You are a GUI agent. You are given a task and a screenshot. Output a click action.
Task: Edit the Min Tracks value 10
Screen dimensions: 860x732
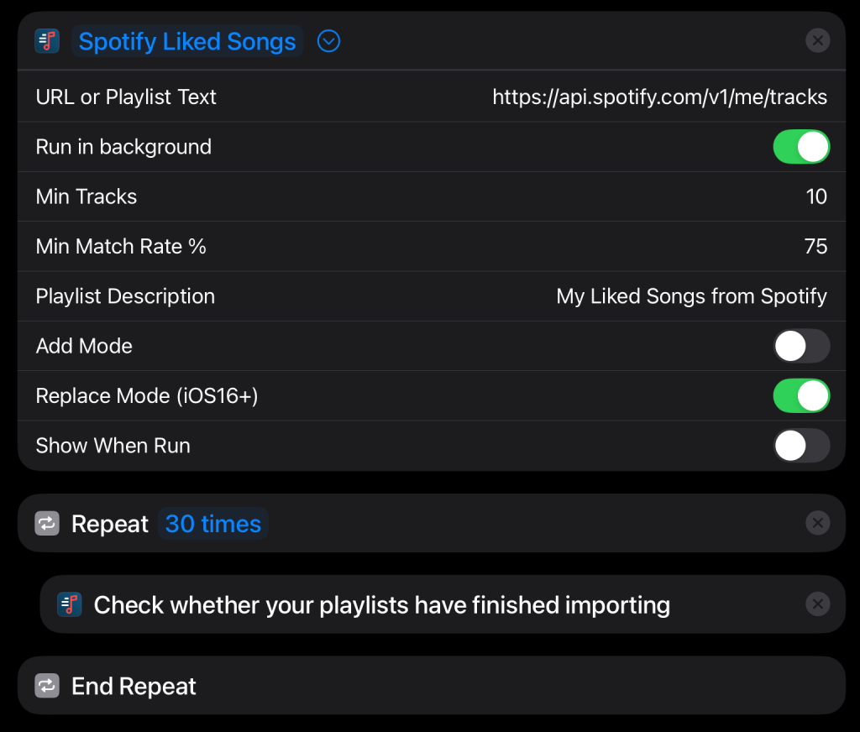click(x=816, y=196)
